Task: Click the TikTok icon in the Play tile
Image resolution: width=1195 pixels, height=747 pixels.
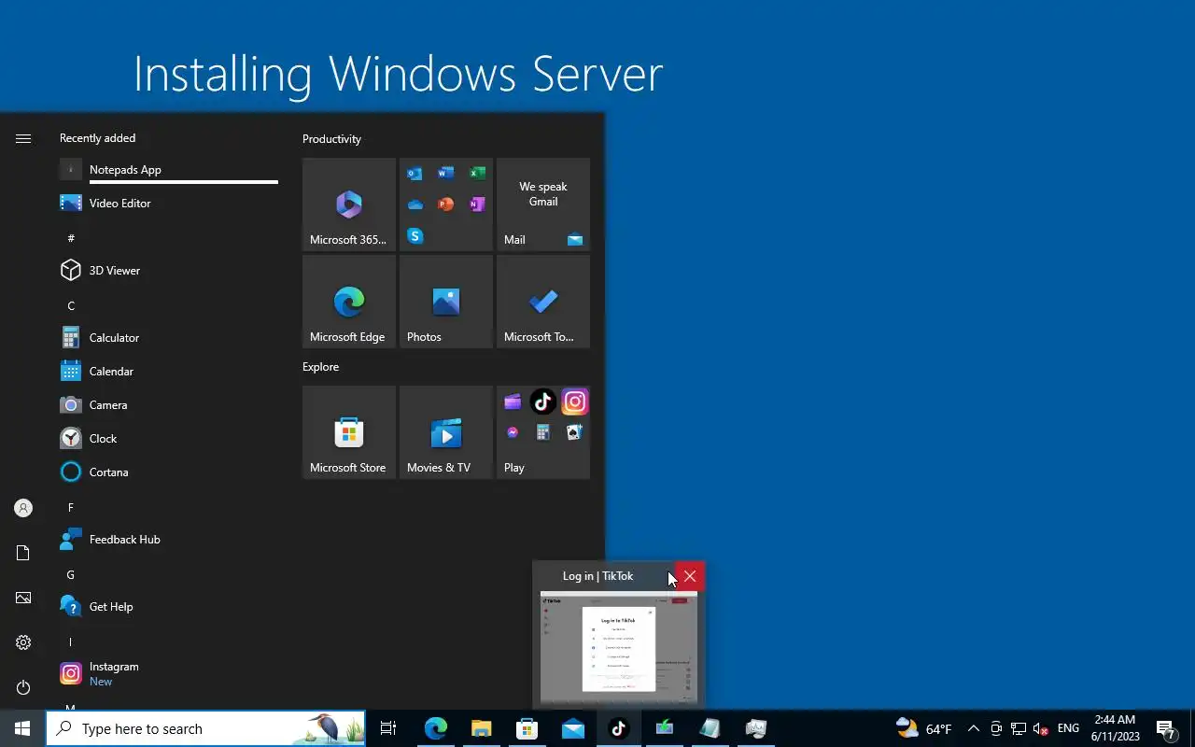Action: [x=543, y=402]
